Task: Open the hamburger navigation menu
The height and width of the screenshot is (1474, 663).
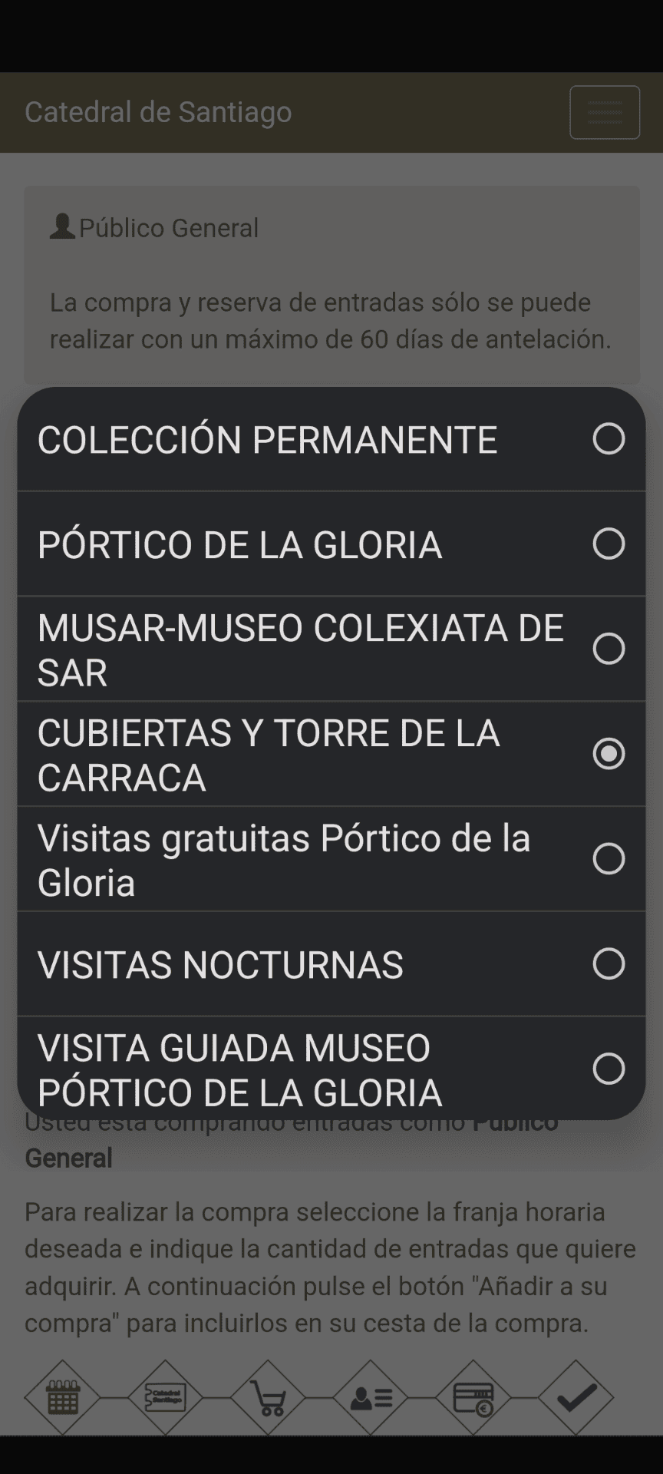Action: pyautogui.click(x=605, y=112)
